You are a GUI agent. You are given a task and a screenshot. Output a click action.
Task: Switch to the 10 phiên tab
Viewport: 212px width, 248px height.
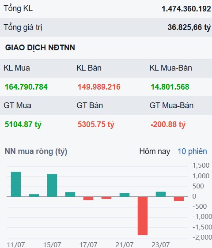[192, 151]
